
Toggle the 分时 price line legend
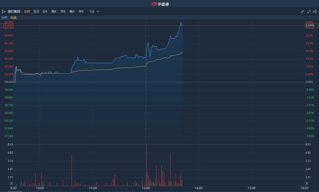(x=4, y=18)
